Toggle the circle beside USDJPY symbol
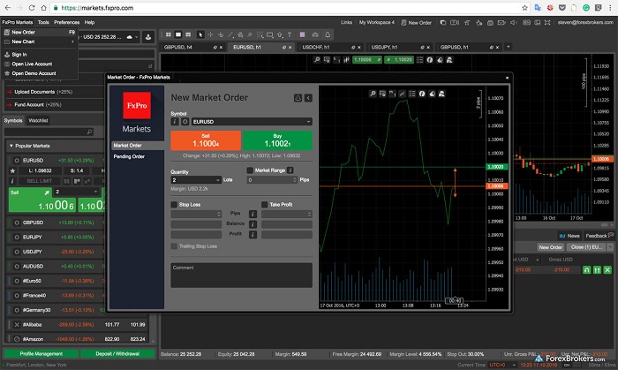Viewport: 618px width, 370px height. 17,252
